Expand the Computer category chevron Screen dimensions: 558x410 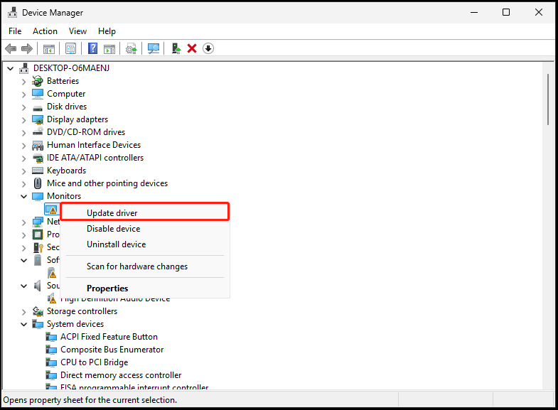coord(24,95)
